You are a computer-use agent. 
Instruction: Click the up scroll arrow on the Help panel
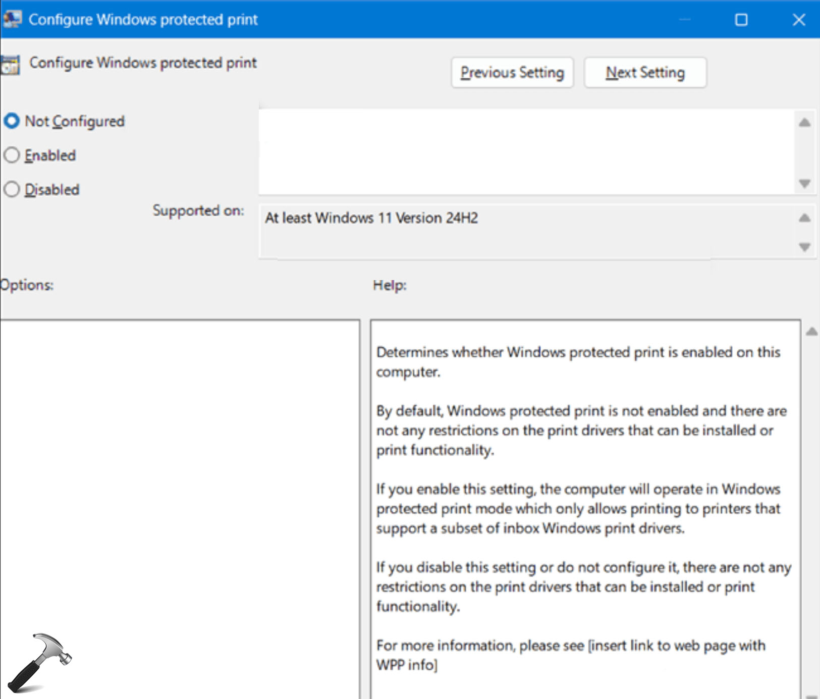click(812, 332)
